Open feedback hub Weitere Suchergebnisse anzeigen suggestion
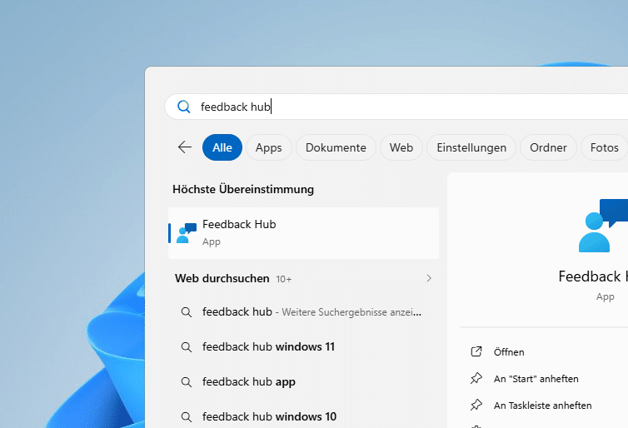This screenshot has width=628, height=428. (303, 312)
